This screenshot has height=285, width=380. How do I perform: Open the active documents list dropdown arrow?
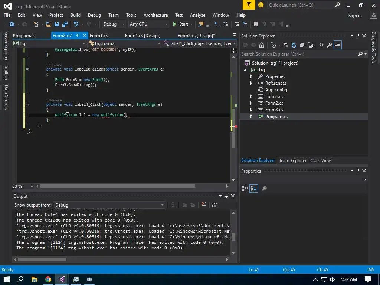(235, 35)
